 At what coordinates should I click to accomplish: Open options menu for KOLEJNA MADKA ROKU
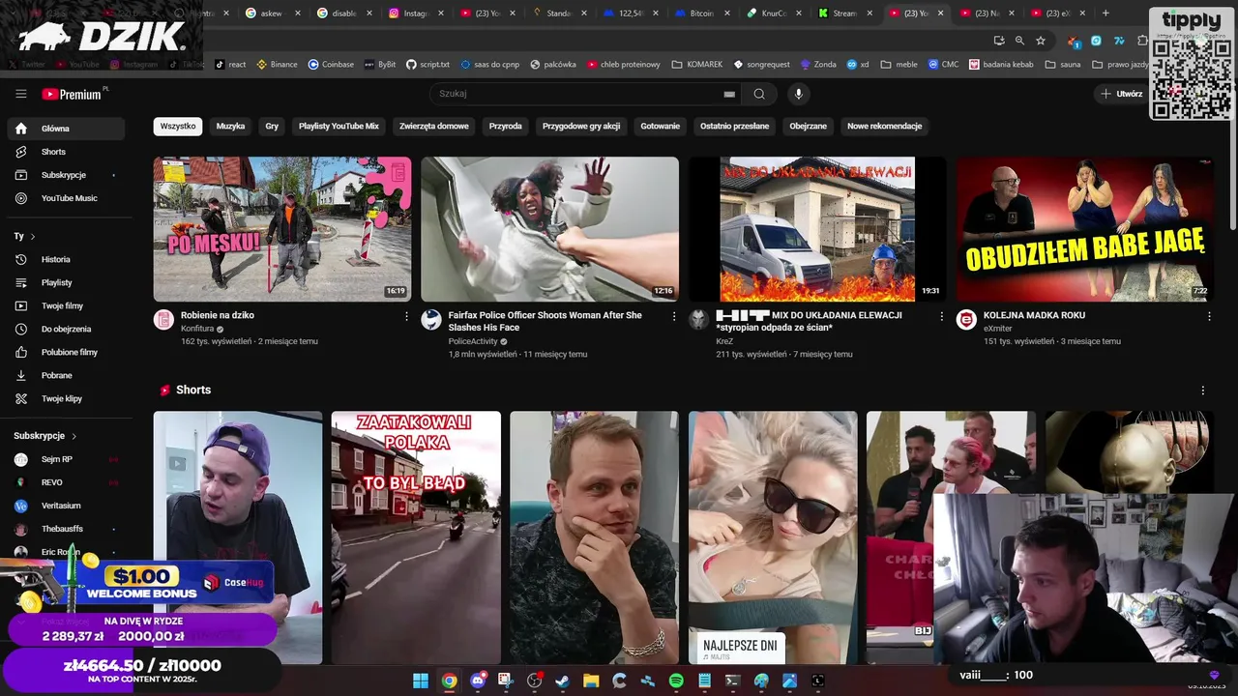click(1209, 316)
